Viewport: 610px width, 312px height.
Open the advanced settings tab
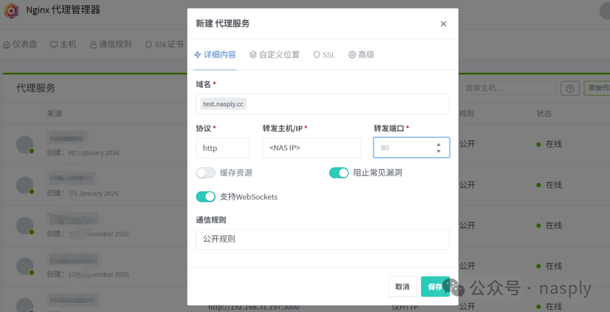pyautogui.click(x=361, y=55)
